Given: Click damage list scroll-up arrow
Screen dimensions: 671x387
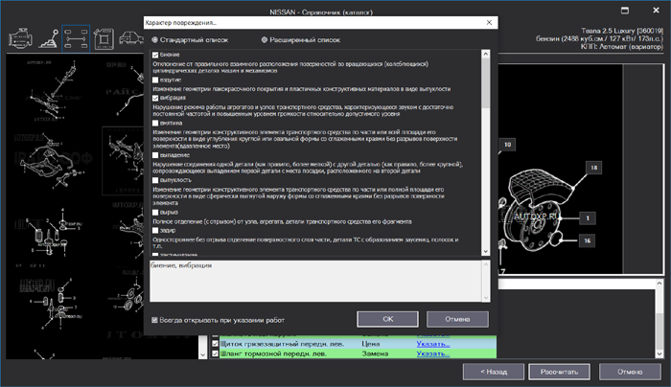Looking at the screenshot, I should pos(485,54).
